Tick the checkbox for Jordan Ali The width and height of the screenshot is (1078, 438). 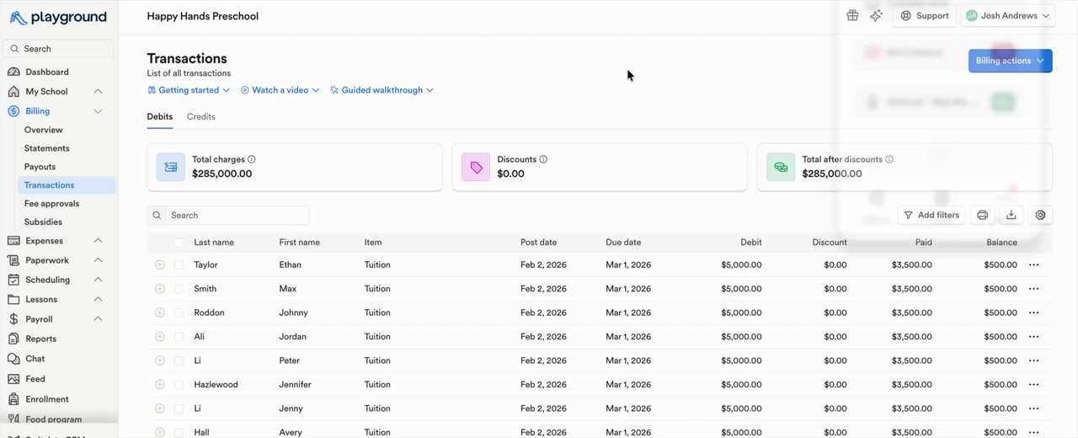179,337
